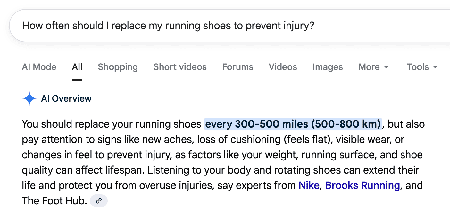Click "The Foot Hub" source text
The image size is (450, 218).
point(54,201)
